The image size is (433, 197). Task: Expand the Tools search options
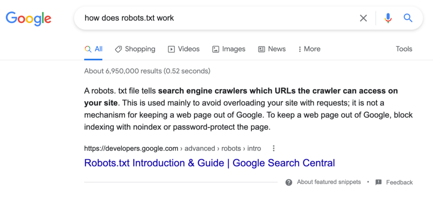[404, 49]
